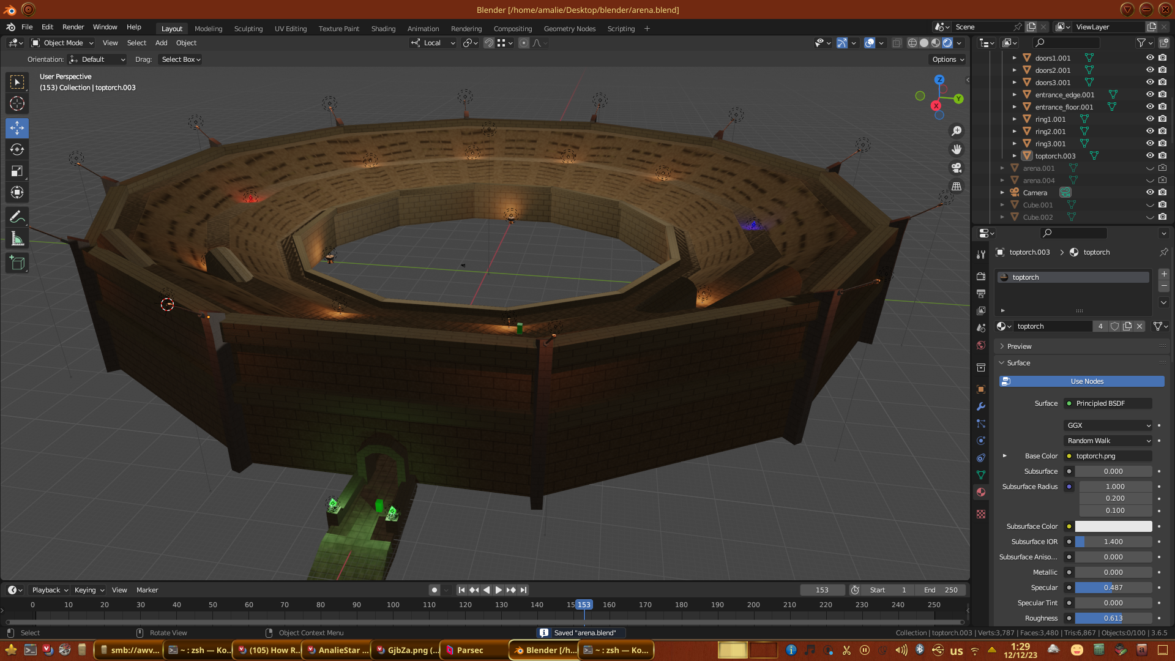
Task: Click the viewport Options button
Action: click(947, 59)
